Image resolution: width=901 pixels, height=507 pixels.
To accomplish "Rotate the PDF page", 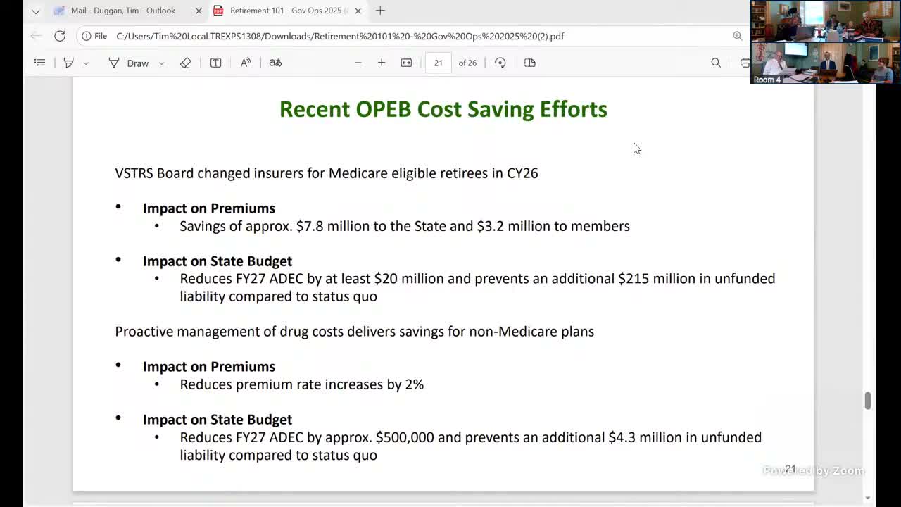I will click(x=500, y=63).
